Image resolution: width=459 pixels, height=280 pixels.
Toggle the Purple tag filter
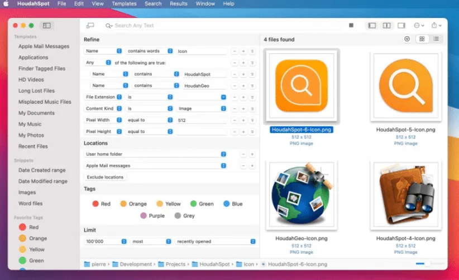(x=152, y=216)
